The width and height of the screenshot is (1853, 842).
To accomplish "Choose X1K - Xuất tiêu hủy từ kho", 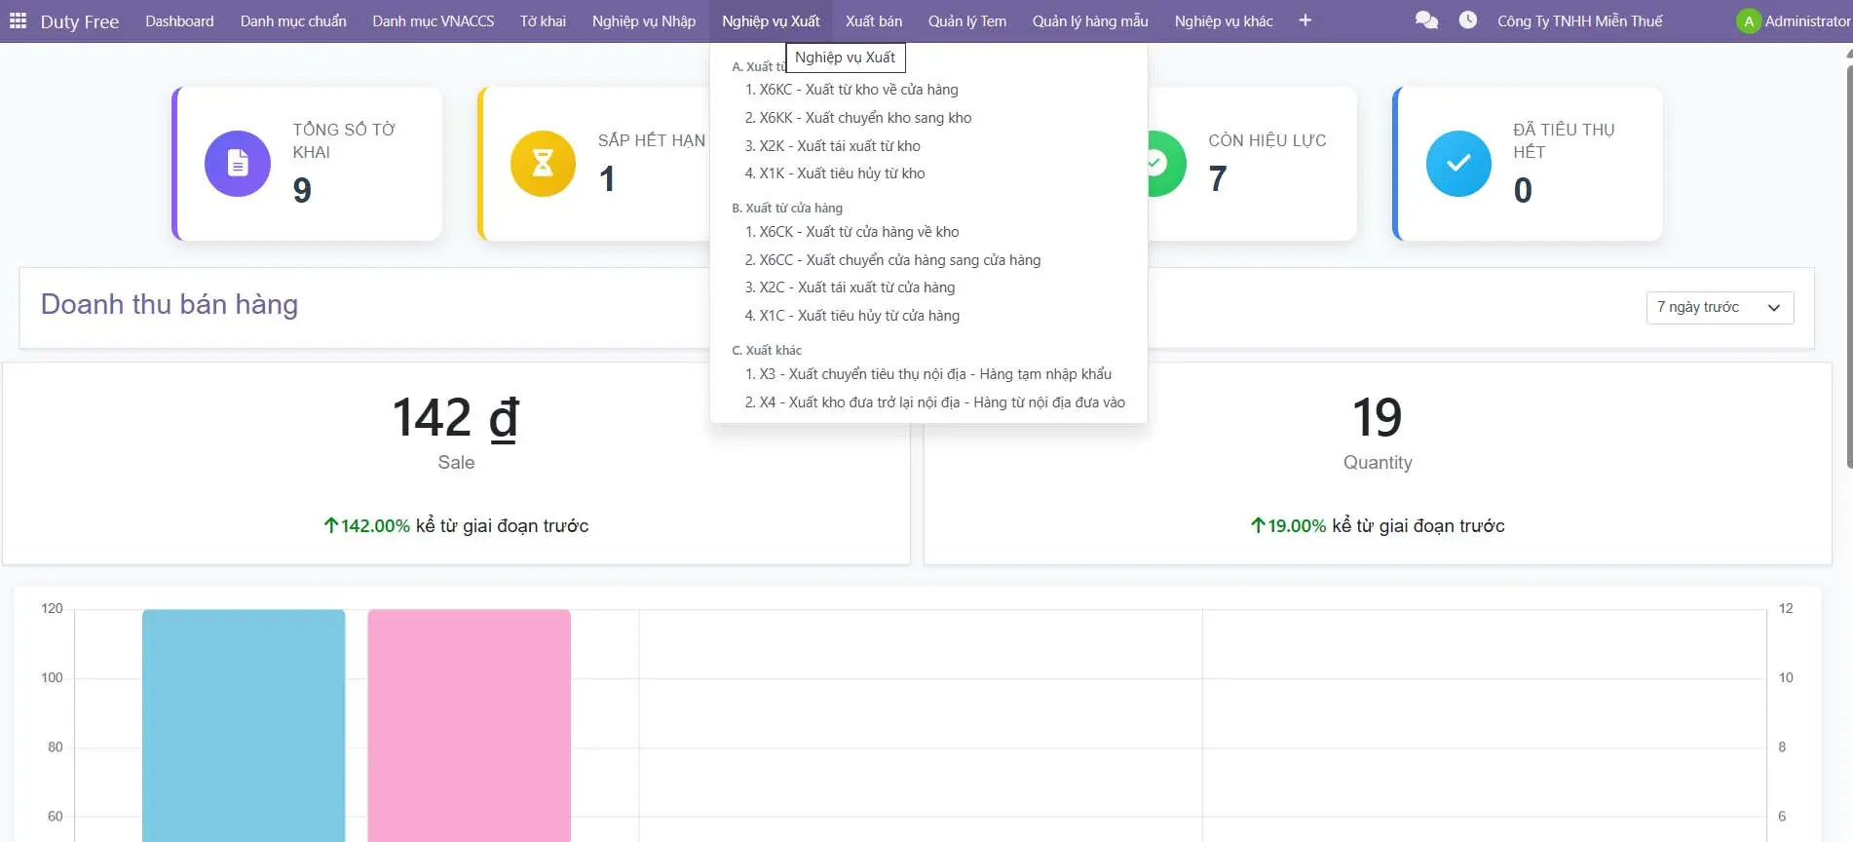I will 835,173.
